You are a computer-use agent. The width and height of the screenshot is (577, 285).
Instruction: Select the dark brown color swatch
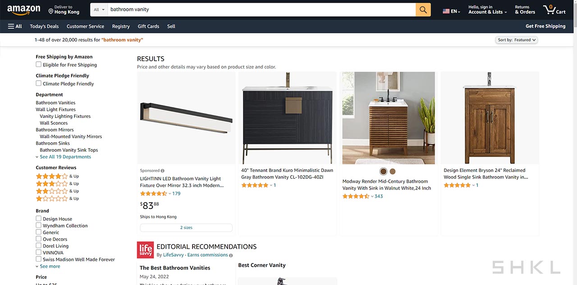tap(383, 172)
